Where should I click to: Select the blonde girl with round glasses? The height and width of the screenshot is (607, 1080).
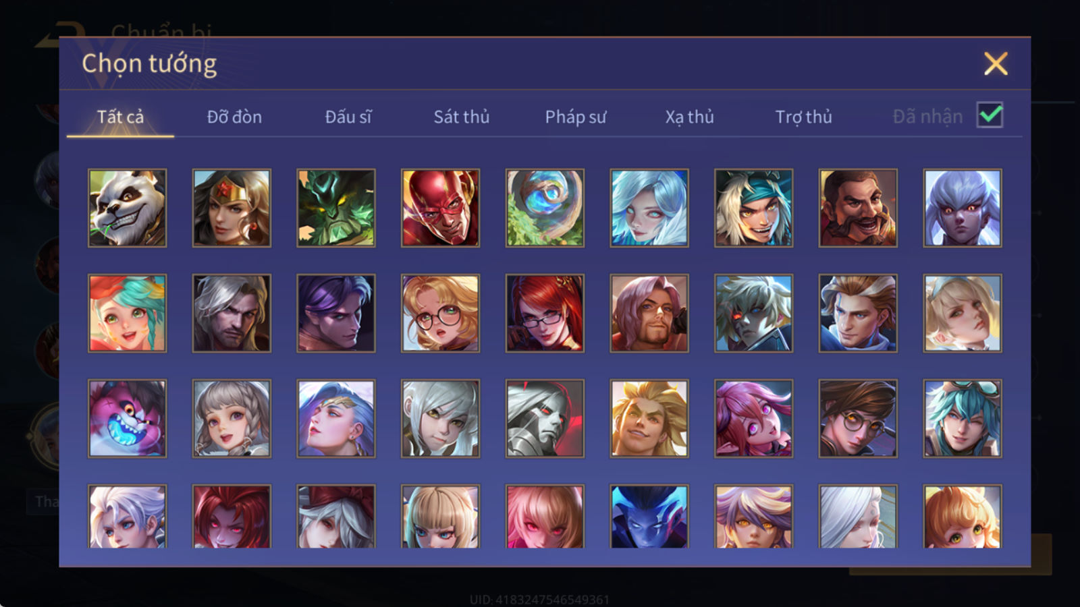(x=440, y=313)
